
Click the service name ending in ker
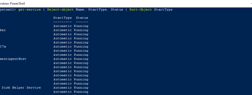(x=3, y=30)
